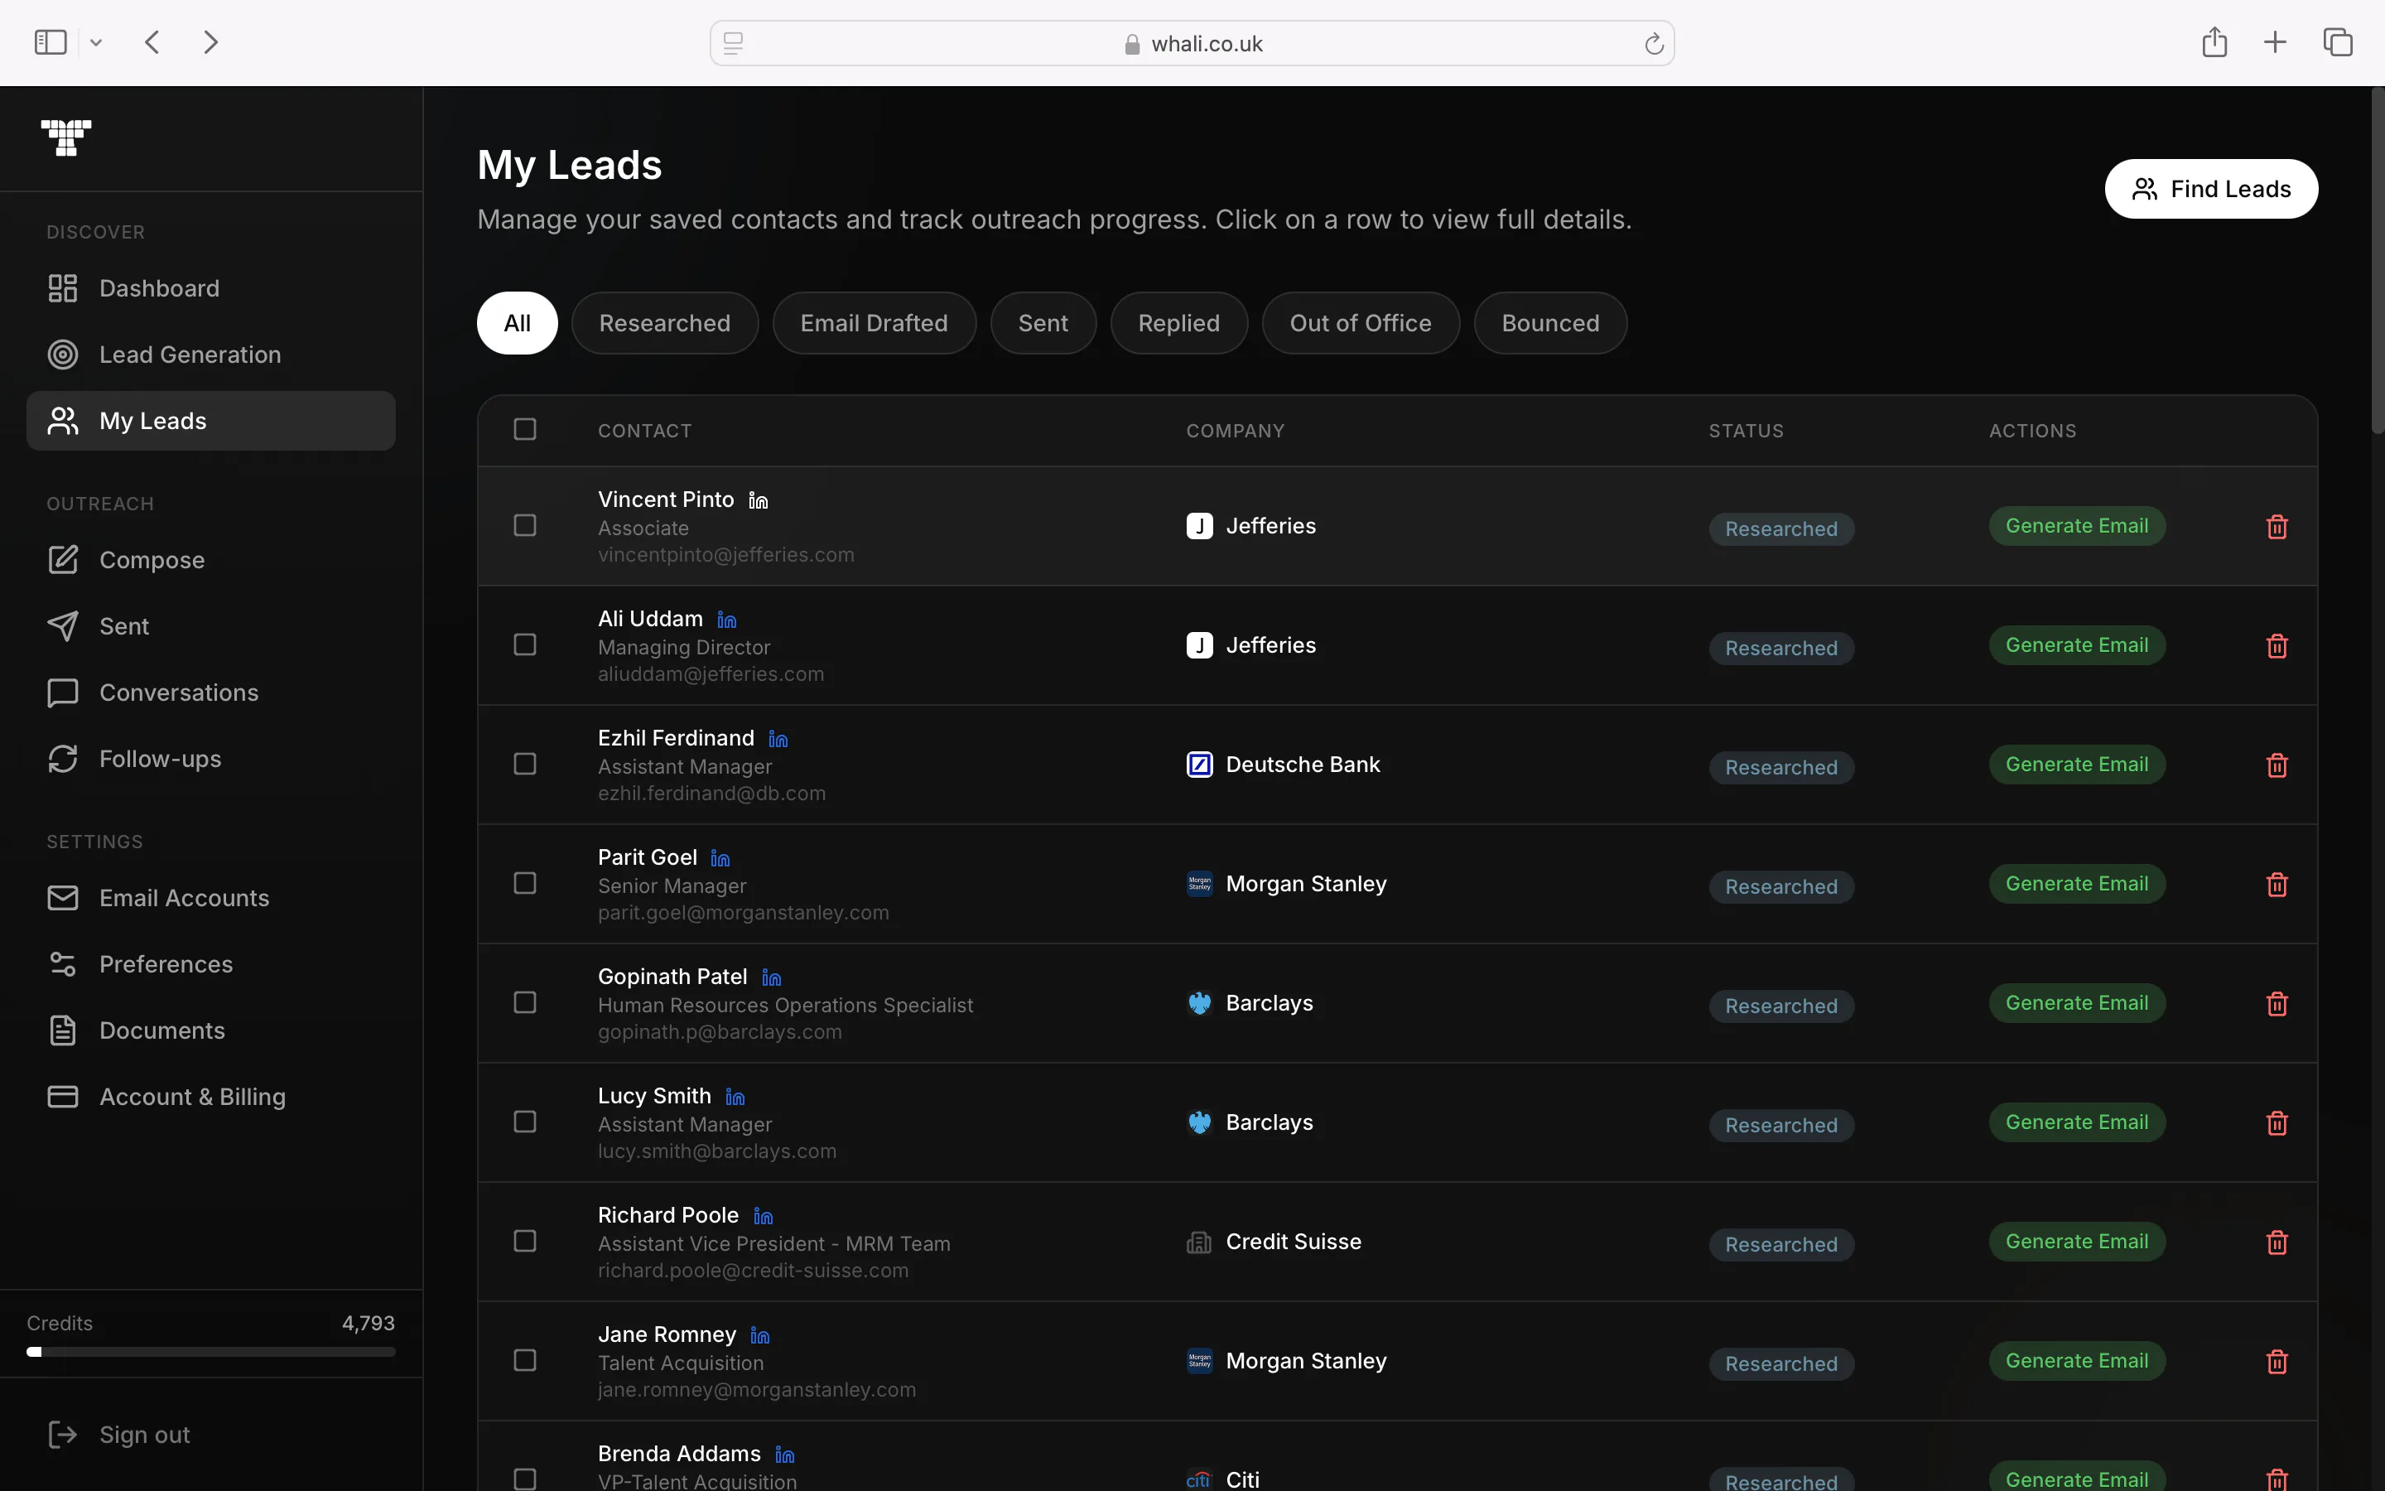Image resolution: width=2385 pixels, height=1491 pixels.
Task: Click the Find Leads button
Action: tap(2212, 190)
